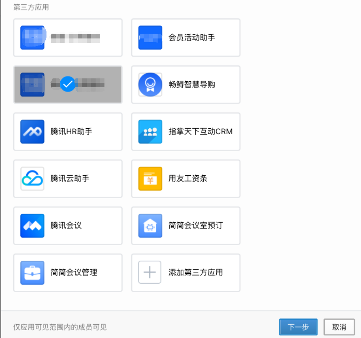Open 添加第三方应用 link text
Viewport: 361px width, 338px height.
click(x=196, y=273)
